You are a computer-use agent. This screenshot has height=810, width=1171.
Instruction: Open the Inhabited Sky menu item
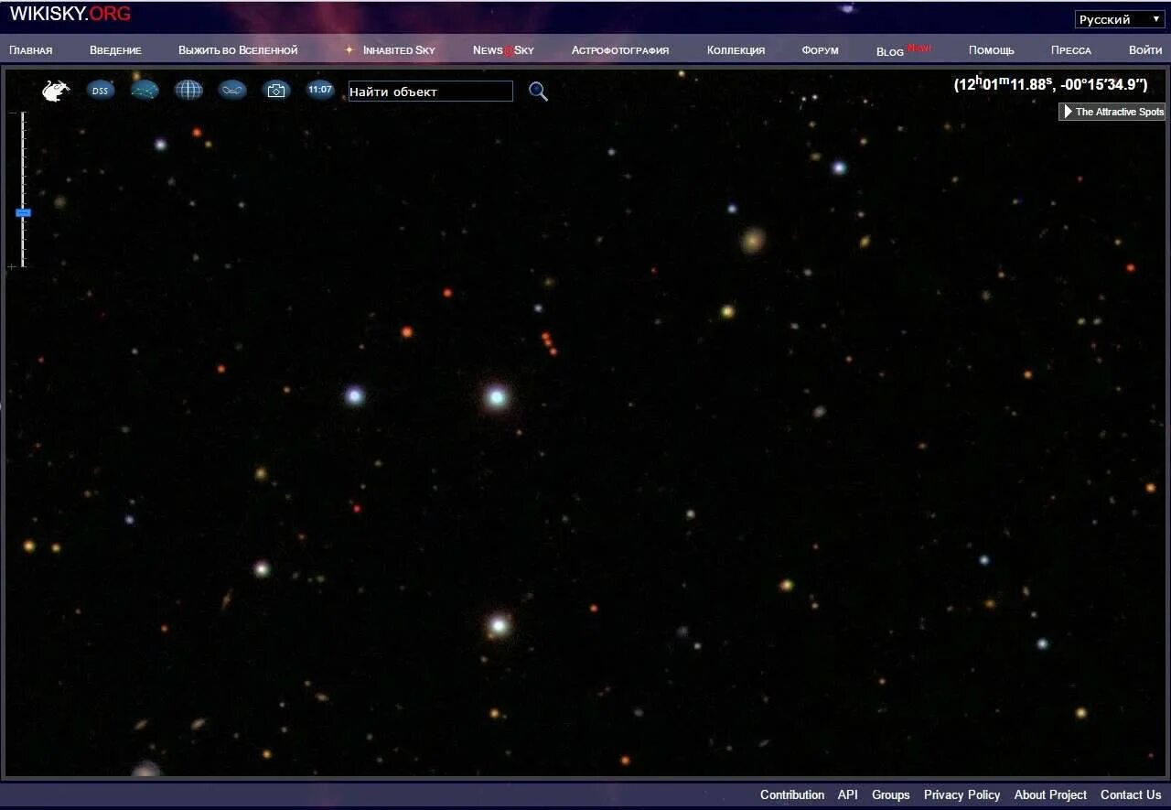[399, 50]
